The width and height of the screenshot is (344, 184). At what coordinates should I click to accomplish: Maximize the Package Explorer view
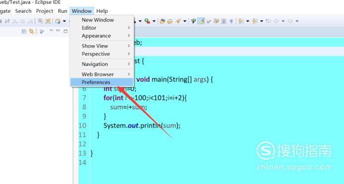point(66,31)
